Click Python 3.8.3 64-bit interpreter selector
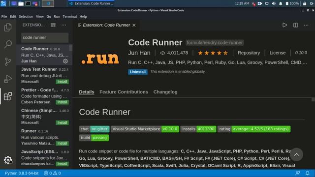 pos(22,173)
